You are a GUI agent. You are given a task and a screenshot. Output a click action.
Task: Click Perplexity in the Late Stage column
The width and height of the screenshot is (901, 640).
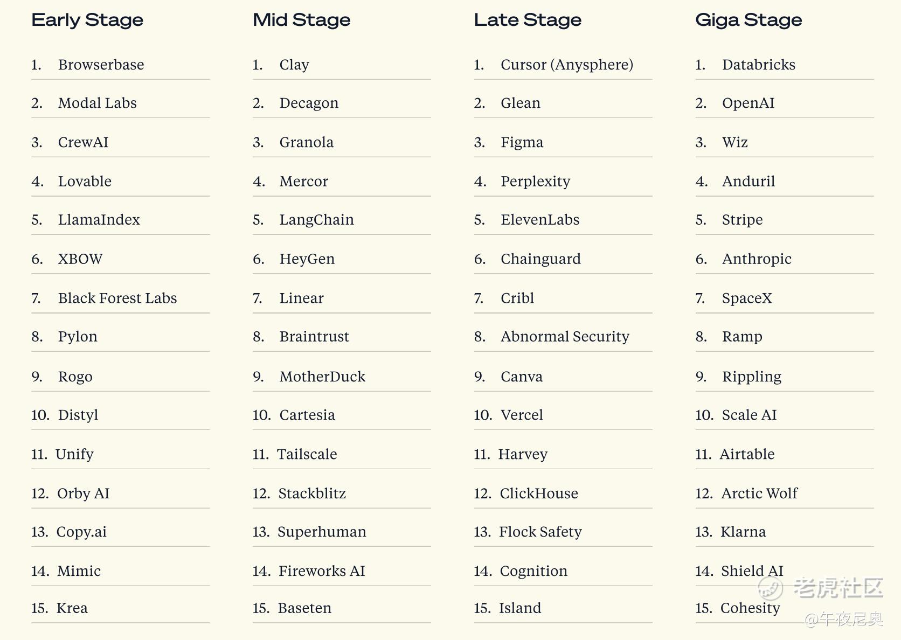535,182
